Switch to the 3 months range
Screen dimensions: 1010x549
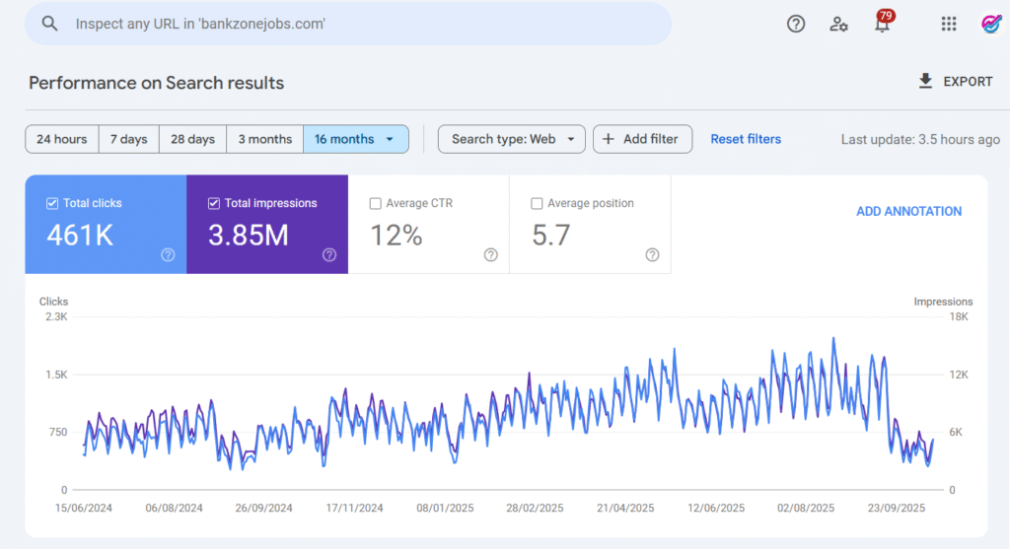coord(264,139)
